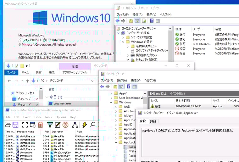Expand AppV node in Event Viewer
The image size is (239, 162).
click(111, 93)
